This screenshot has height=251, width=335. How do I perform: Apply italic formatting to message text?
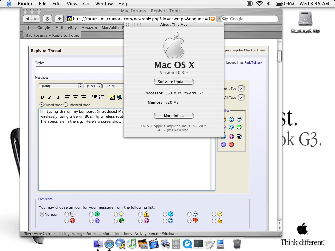50,97
